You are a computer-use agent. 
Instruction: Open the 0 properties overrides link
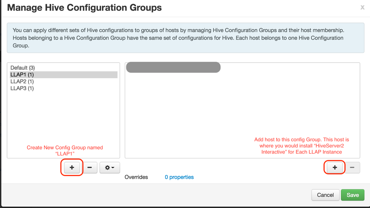[x=179, y=177]
